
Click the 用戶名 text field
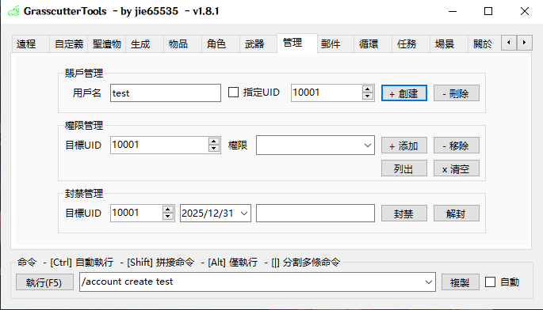tap(166, 93)
